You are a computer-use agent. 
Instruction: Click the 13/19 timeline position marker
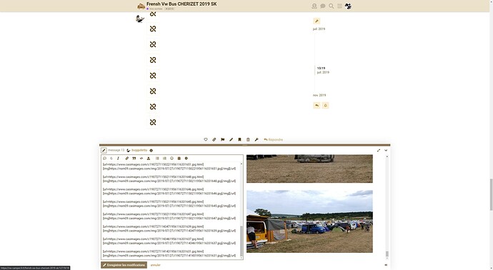(321, 68)
